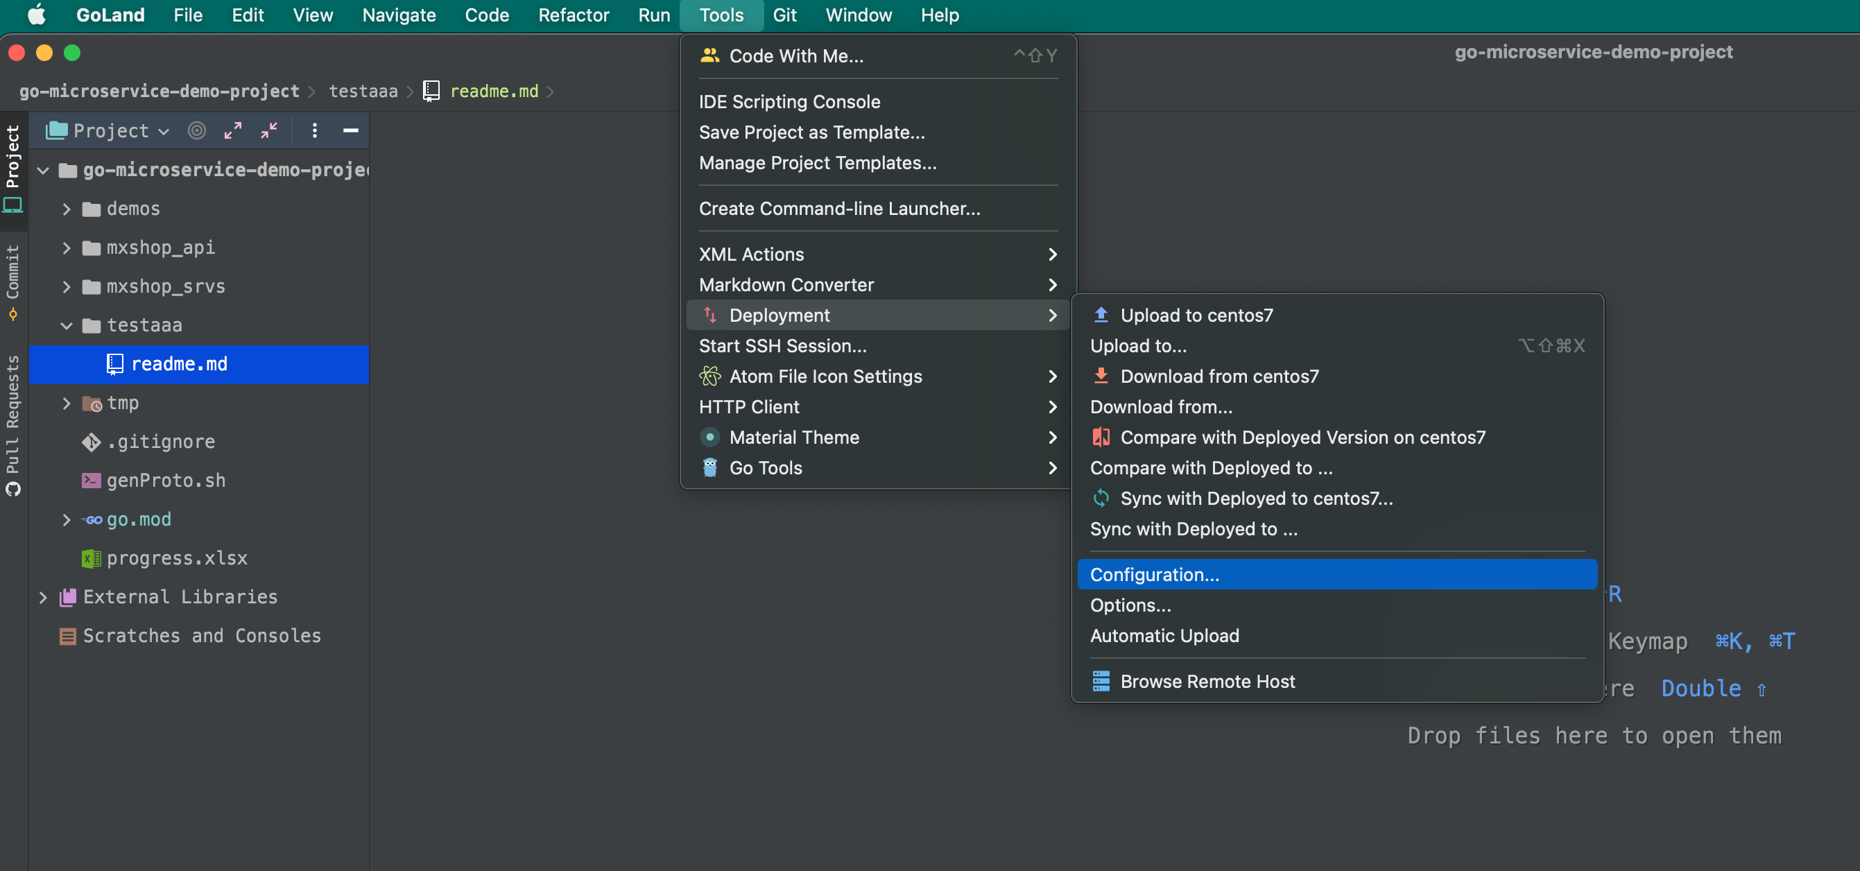Click the progress.xlsx spreadsheet icon

pos(91,558)
